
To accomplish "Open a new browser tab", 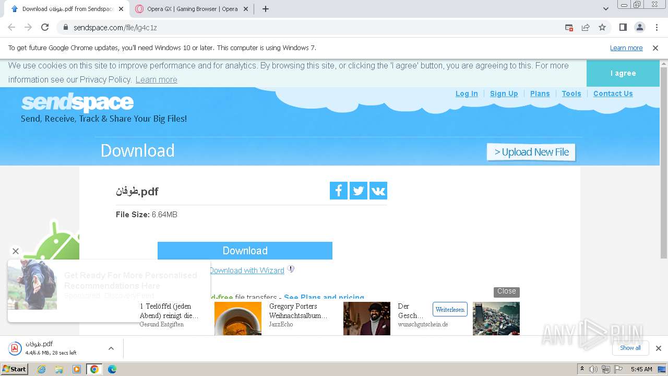I will coord(266,9).
